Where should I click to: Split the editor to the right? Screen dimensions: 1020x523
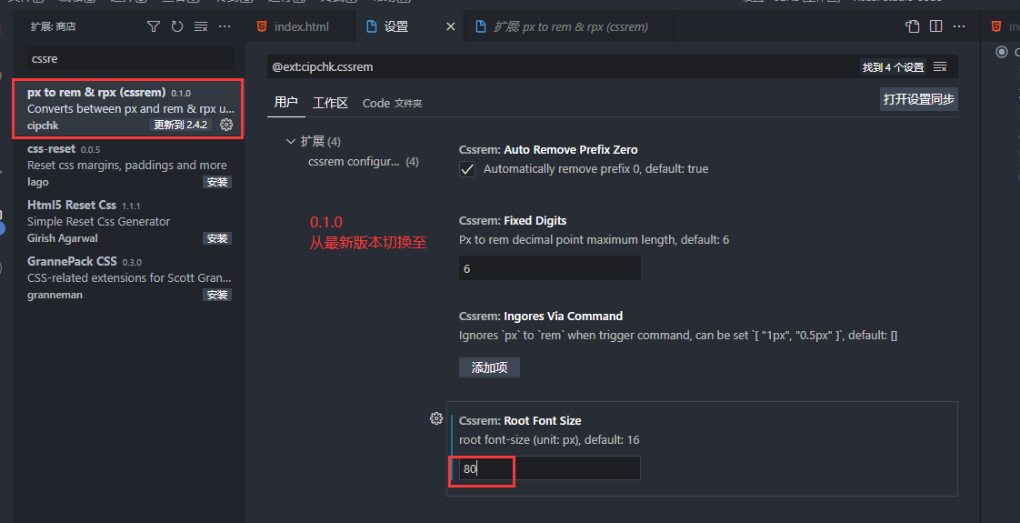[936, 26]
